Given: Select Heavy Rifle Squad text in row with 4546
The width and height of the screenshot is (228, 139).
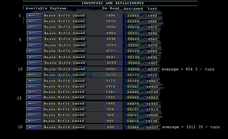Looking at the screenshot, I should pyautogui.click(x=64, y=39).
